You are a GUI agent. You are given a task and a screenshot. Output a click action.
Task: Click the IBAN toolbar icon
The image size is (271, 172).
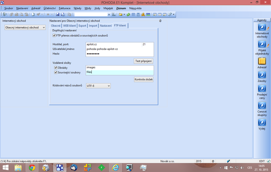tap(148, 14)
